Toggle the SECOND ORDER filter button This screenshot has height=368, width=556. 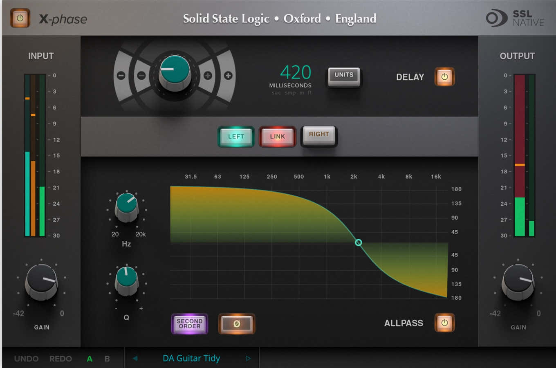click(190, 324)
